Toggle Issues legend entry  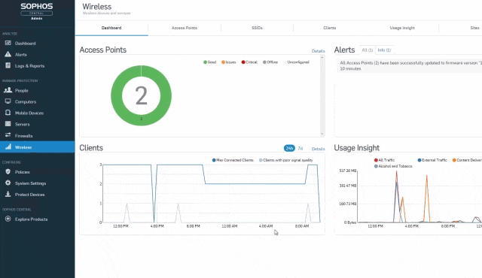pyautogui.click(x=228, y=62)
